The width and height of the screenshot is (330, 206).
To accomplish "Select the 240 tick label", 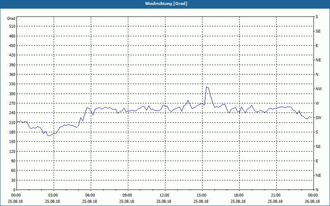I will 12,113.
